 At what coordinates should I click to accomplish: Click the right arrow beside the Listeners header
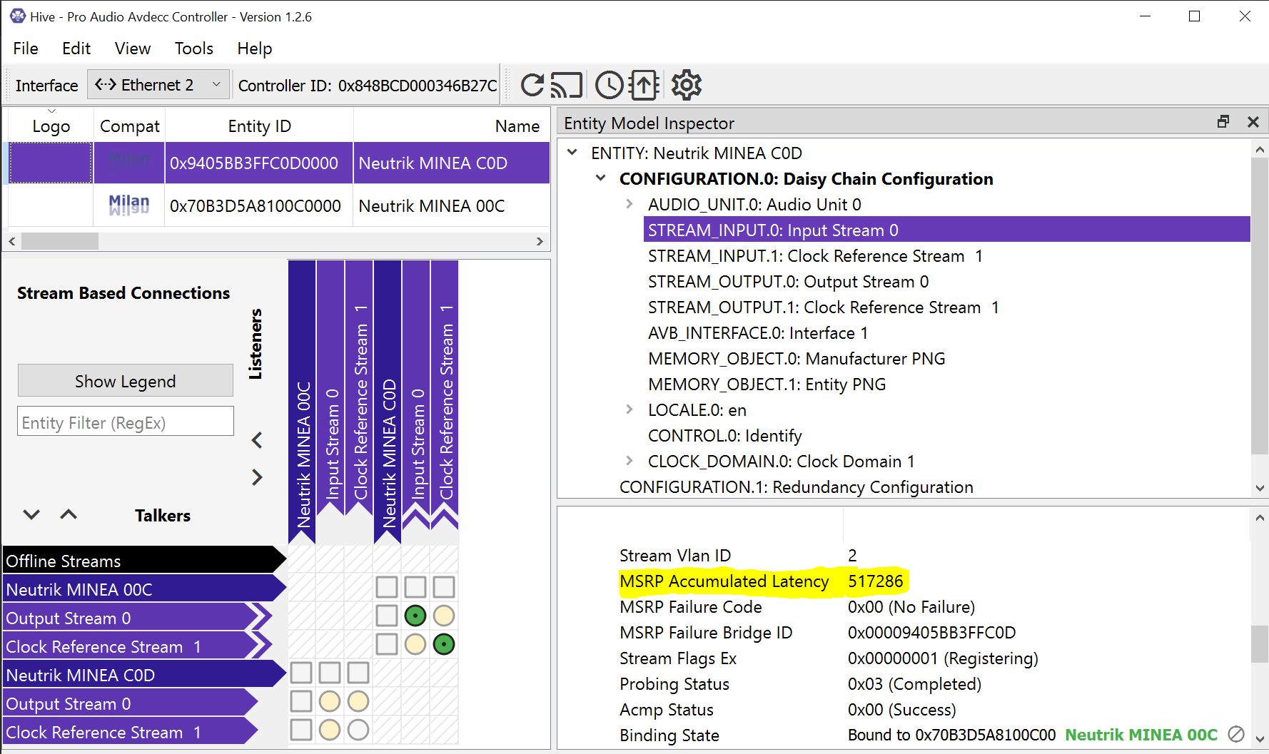(x=257, y=477)
